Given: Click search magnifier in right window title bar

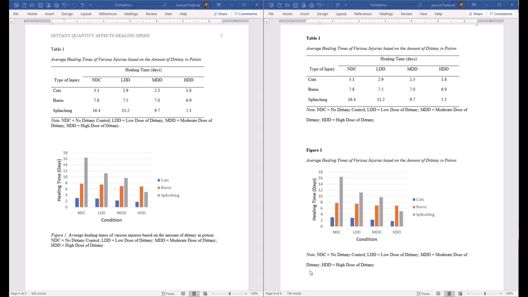Looking at the screenshot, I should point(420,5).
